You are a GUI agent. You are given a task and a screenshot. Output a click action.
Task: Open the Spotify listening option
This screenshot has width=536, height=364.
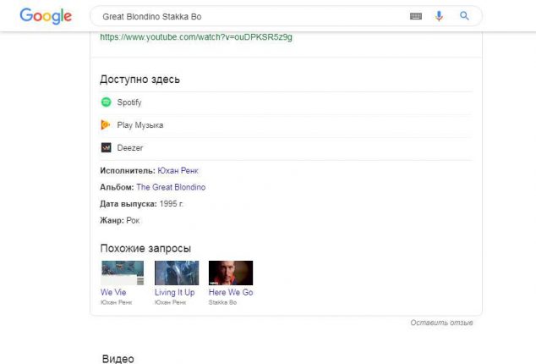pyautogui.click(x=286, y=102)
